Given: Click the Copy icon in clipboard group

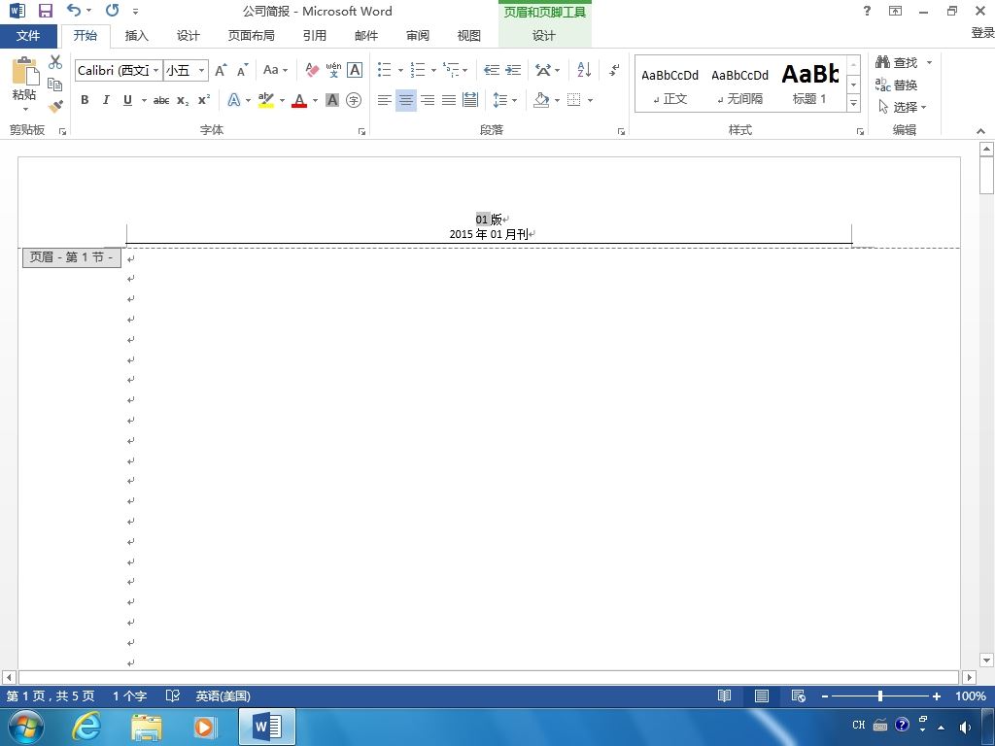Looking at the screenshot, I should click(x=55, y=85).
